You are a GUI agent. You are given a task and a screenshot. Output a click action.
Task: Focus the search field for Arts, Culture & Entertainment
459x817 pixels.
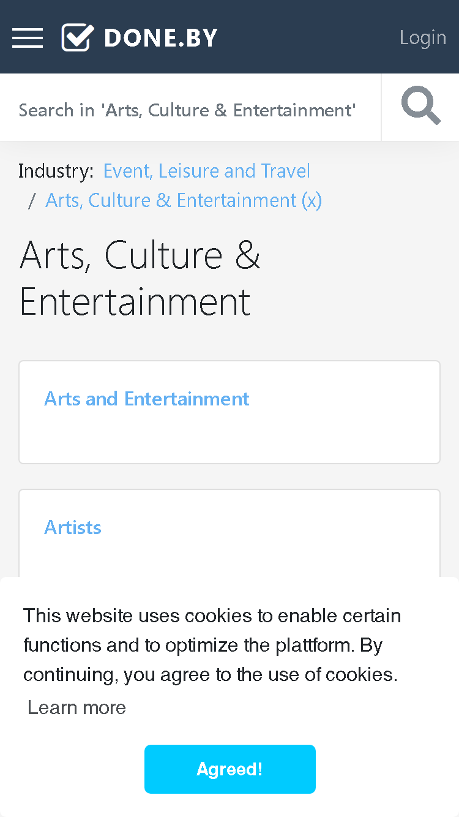coord(190,110)
